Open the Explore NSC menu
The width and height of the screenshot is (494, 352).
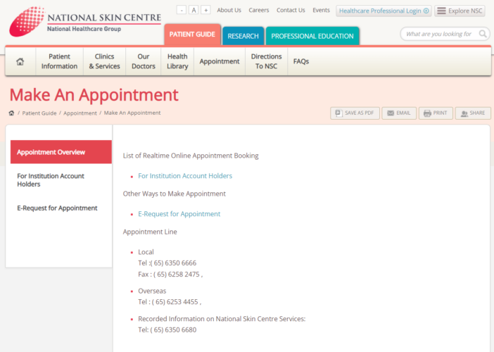460,11
